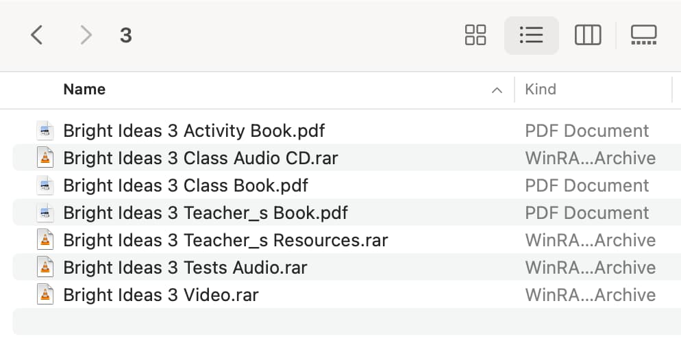Go back with the left chevron button
This screenshot has height=338, width=681.
pos(36,35)
